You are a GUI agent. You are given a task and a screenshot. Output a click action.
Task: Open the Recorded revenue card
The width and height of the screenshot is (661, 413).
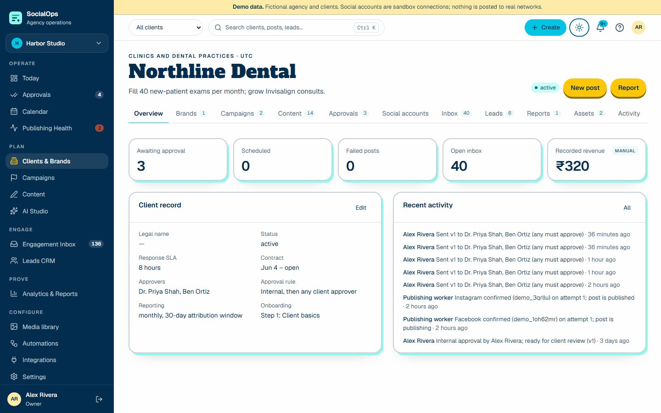tap(597, 159)
